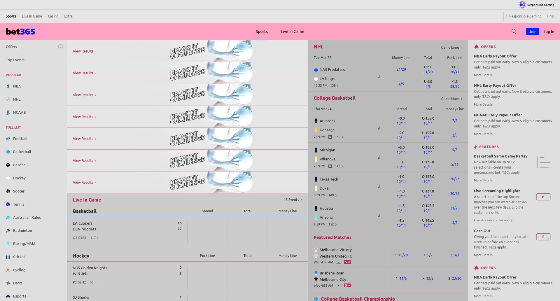Open Casino in top menu

(53, 16)
